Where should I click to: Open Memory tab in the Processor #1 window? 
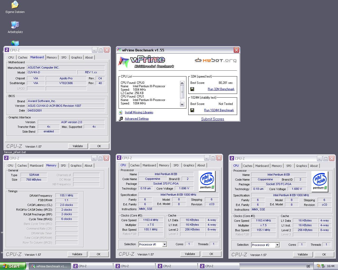(x=164, y=165)
